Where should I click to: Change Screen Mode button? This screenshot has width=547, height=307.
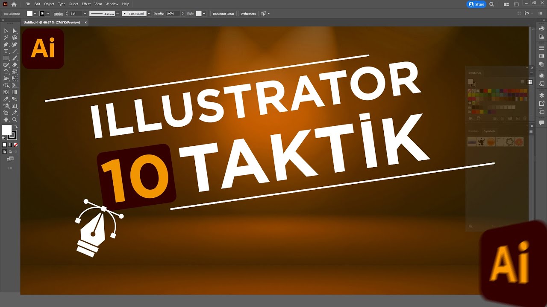pos(10,159)
